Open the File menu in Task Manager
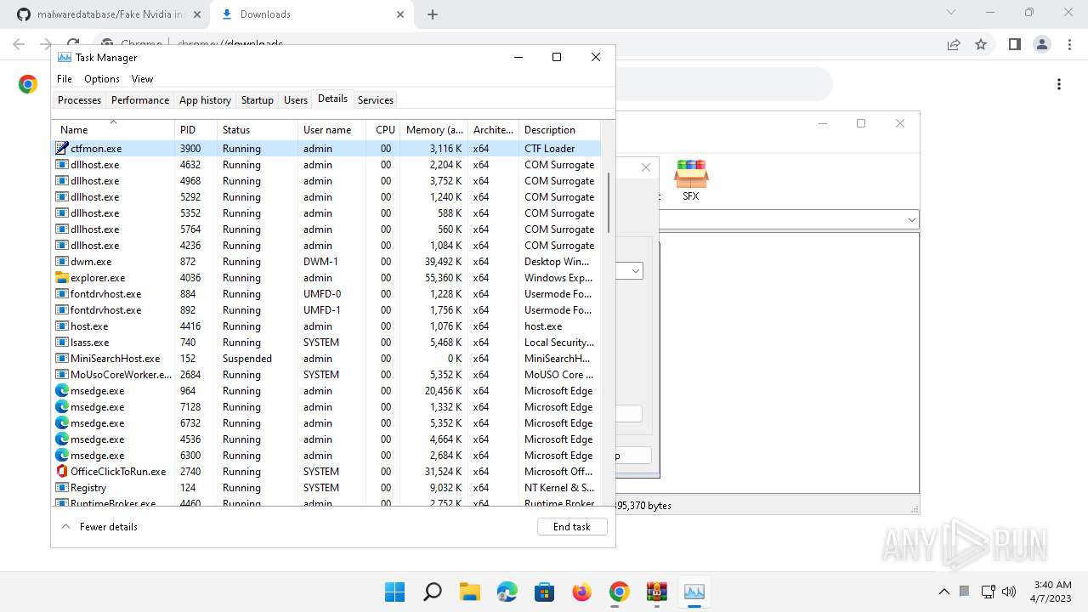 tap(65, 79)
